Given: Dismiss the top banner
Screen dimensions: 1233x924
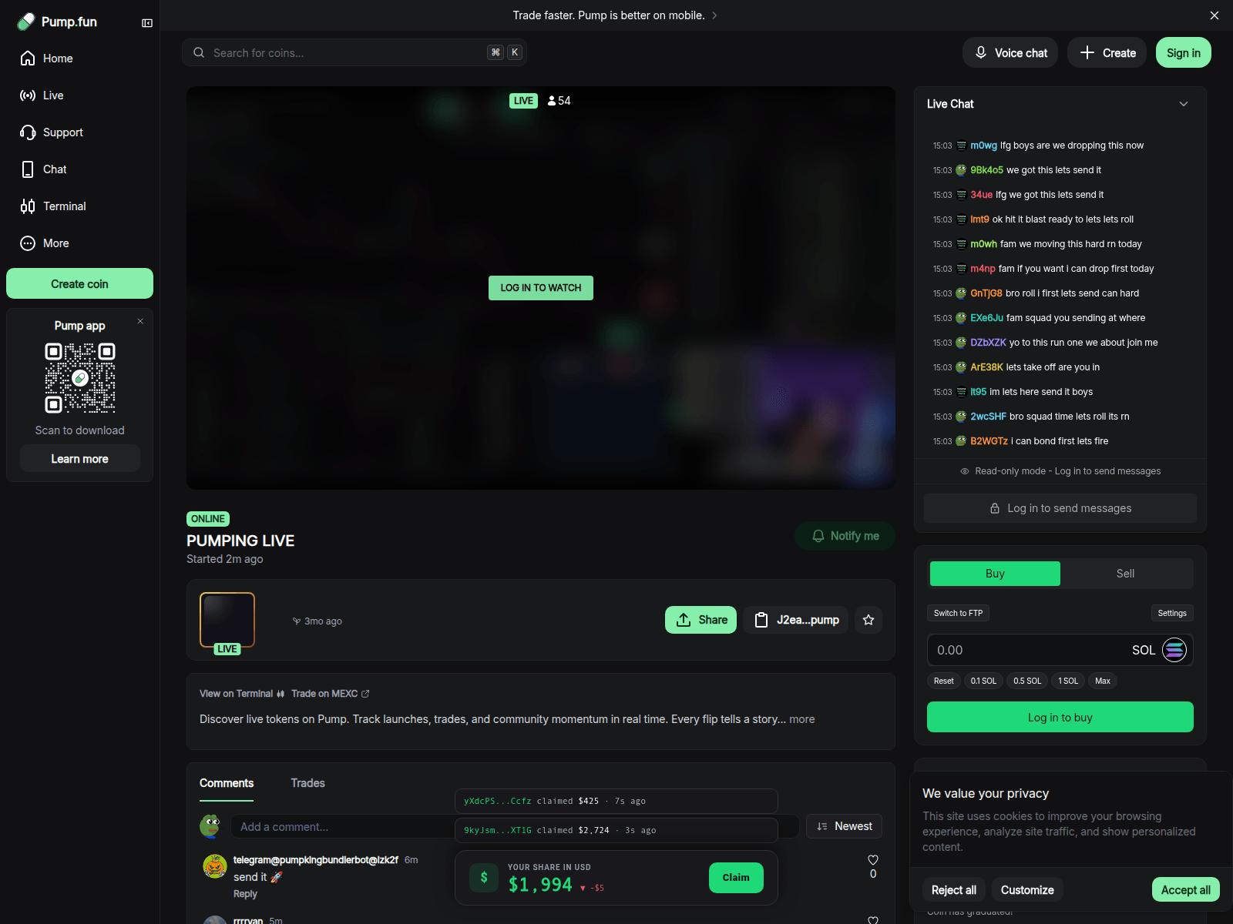Looking at the screenshot, I should [x=1215, y=15].
